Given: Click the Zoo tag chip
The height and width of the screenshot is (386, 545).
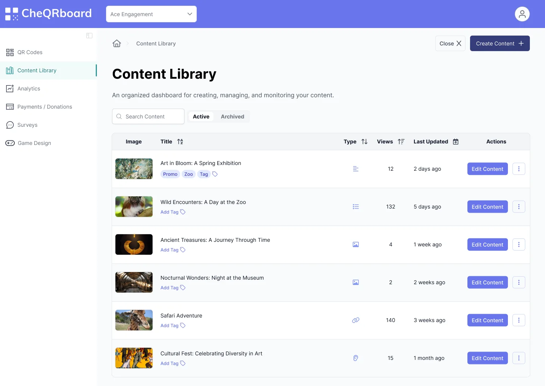Looking at the screenshot, I should [188, 174].
